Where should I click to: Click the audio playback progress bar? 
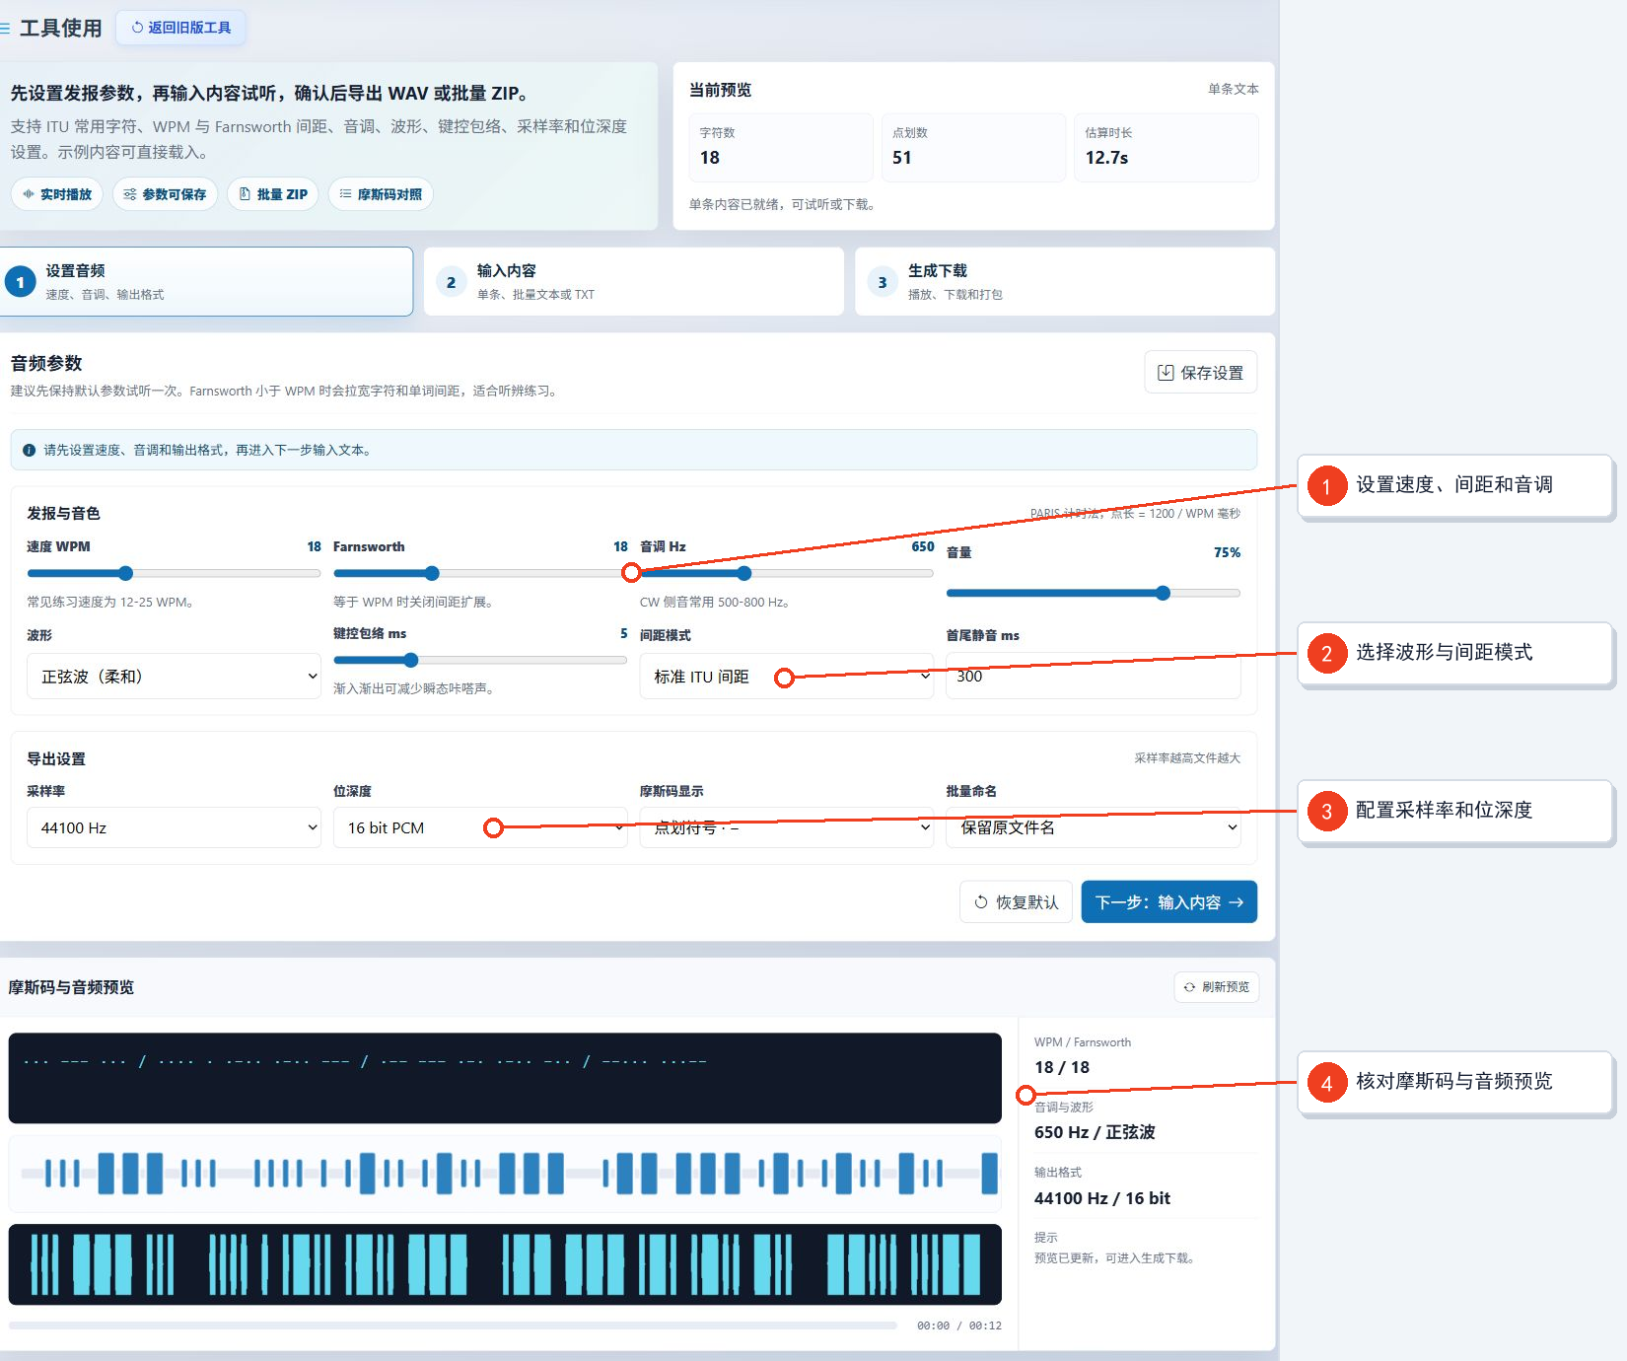click(x=453, y=1325)
